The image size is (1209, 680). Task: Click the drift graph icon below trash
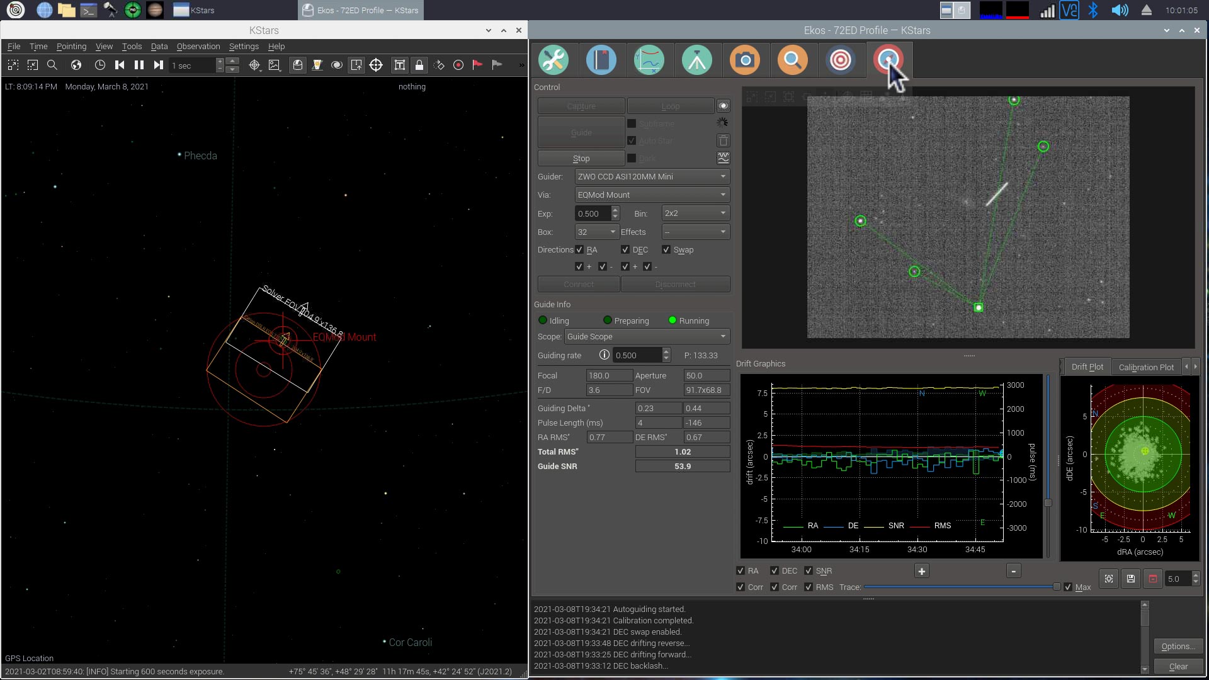[724, 157]
